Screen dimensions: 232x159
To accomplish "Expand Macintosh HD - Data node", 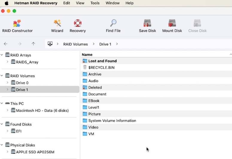I will [x=7, y=110].
